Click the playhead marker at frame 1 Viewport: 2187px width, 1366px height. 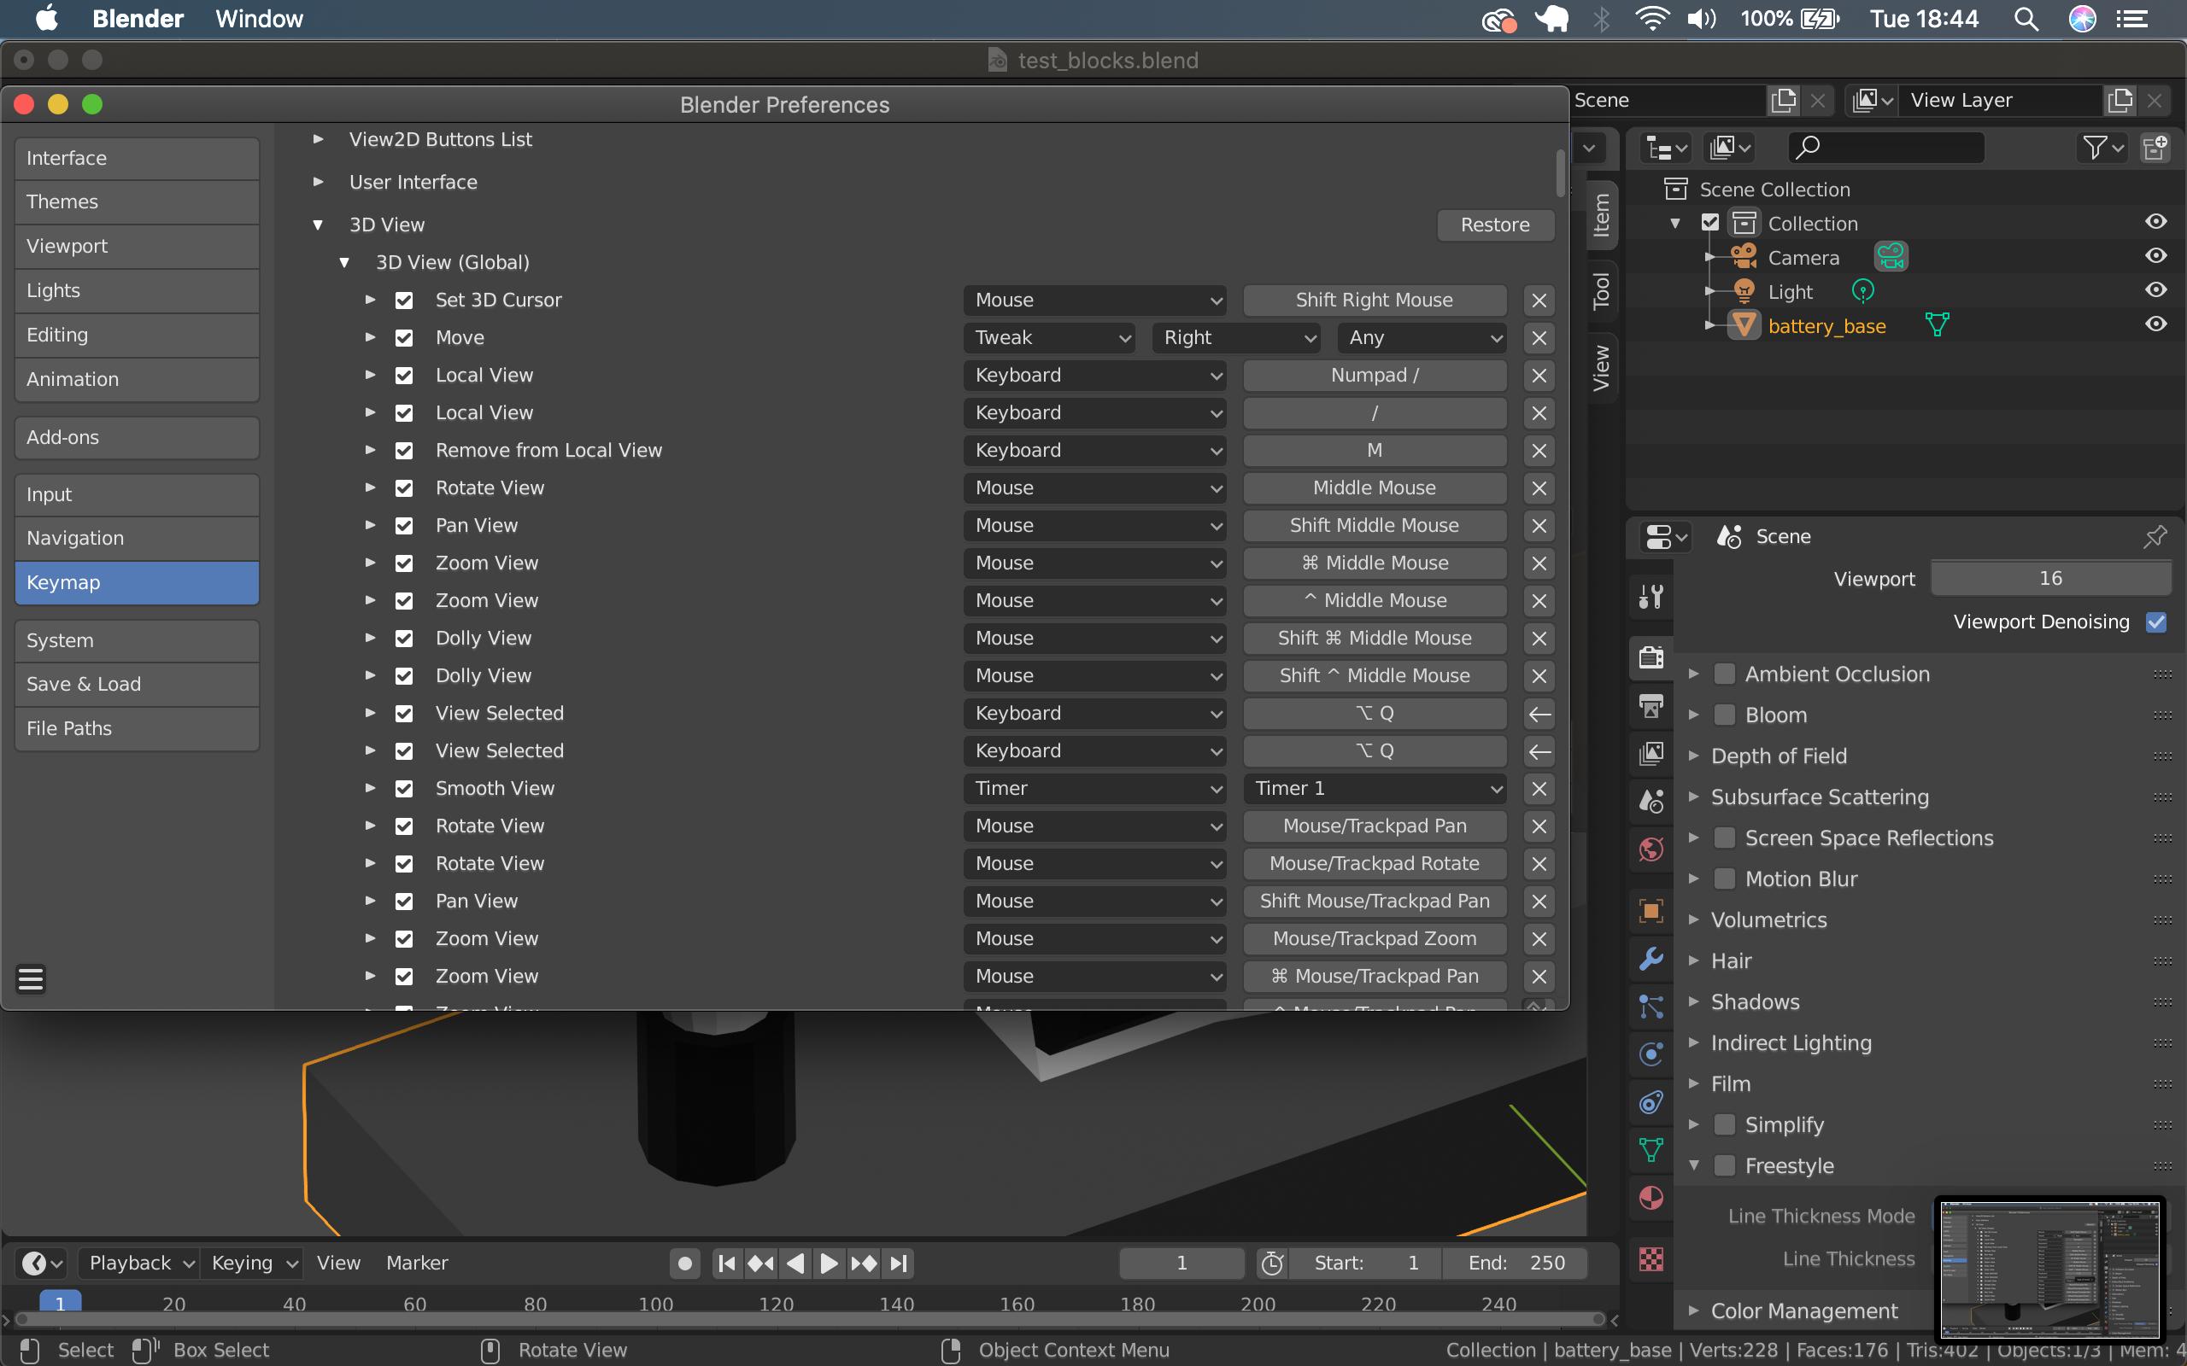tap(61, 1303)
